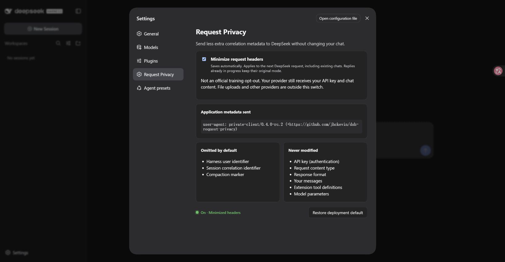The height and width of the screenshot is (262, 505).
Task: Click the translate icon at right edge
Action: coord(498,71)
